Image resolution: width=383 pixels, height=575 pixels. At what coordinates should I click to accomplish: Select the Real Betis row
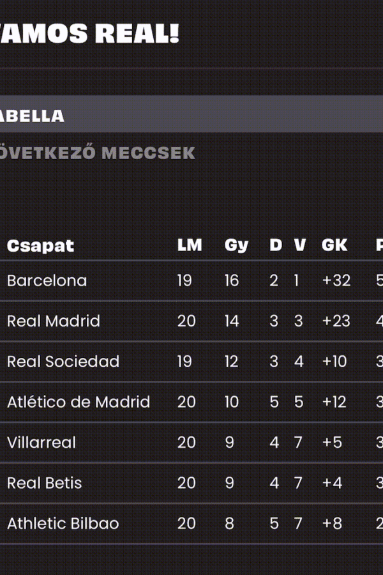point(191,483)
